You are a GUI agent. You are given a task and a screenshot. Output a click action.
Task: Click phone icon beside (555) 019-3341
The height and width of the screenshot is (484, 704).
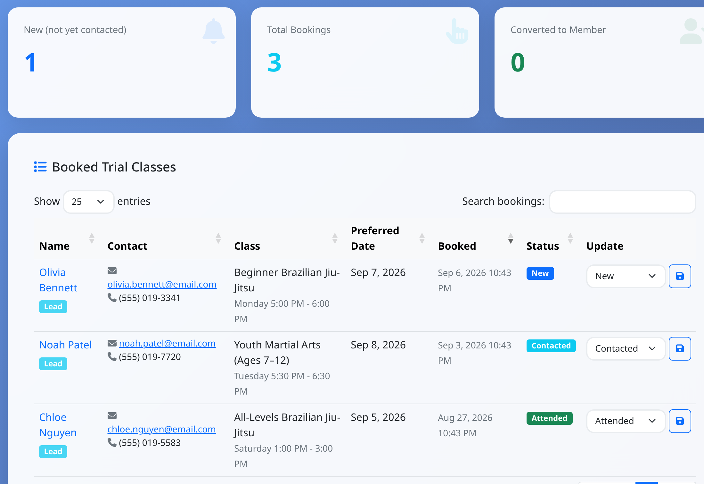click(x=112, y=298)
